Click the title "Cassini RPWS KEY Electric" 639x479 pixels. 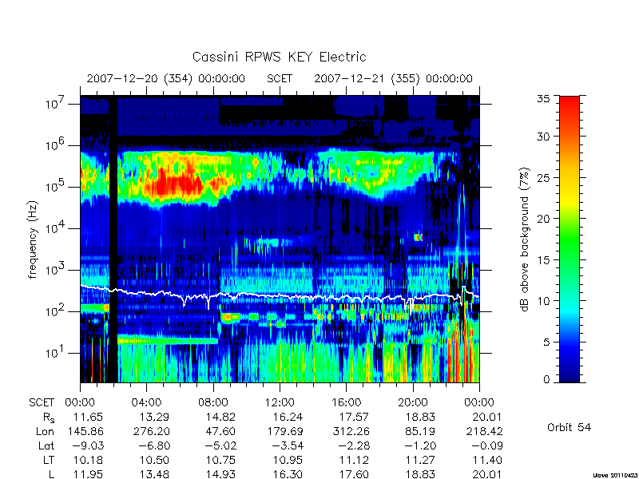[279, 57]
